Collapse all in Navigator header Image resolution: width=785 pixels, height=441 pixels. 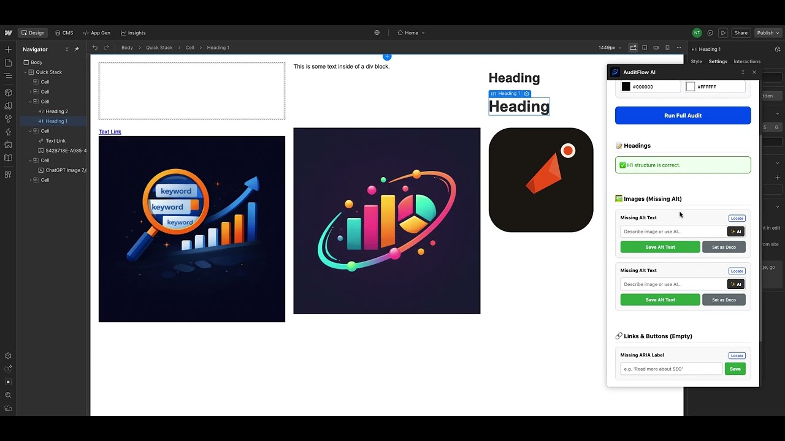tap(67, 49)
